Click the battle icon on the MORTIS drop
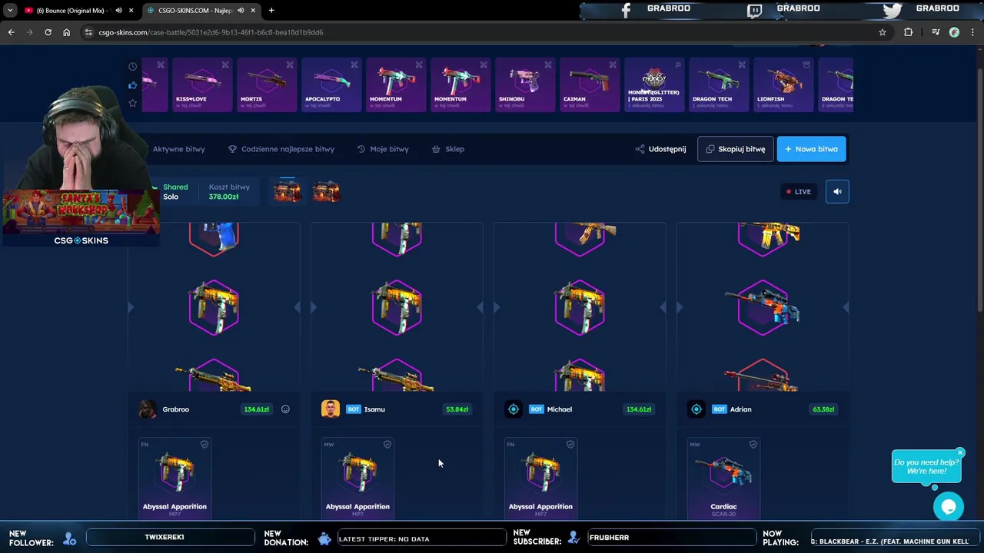Image resolution: width=984 pixels, height=553 pixels. coord(290,65)
